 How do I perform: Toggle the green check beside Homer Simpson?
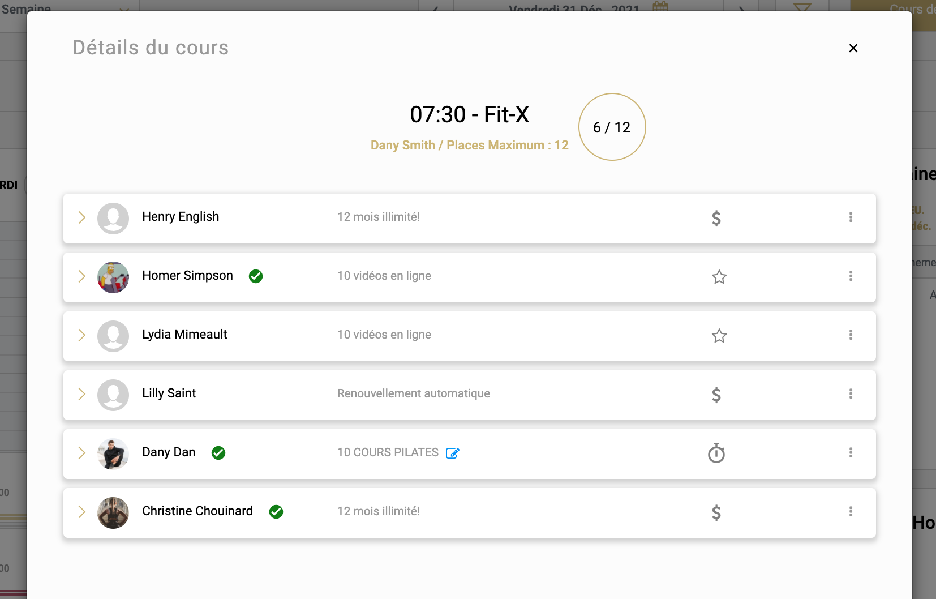(256, 276)
